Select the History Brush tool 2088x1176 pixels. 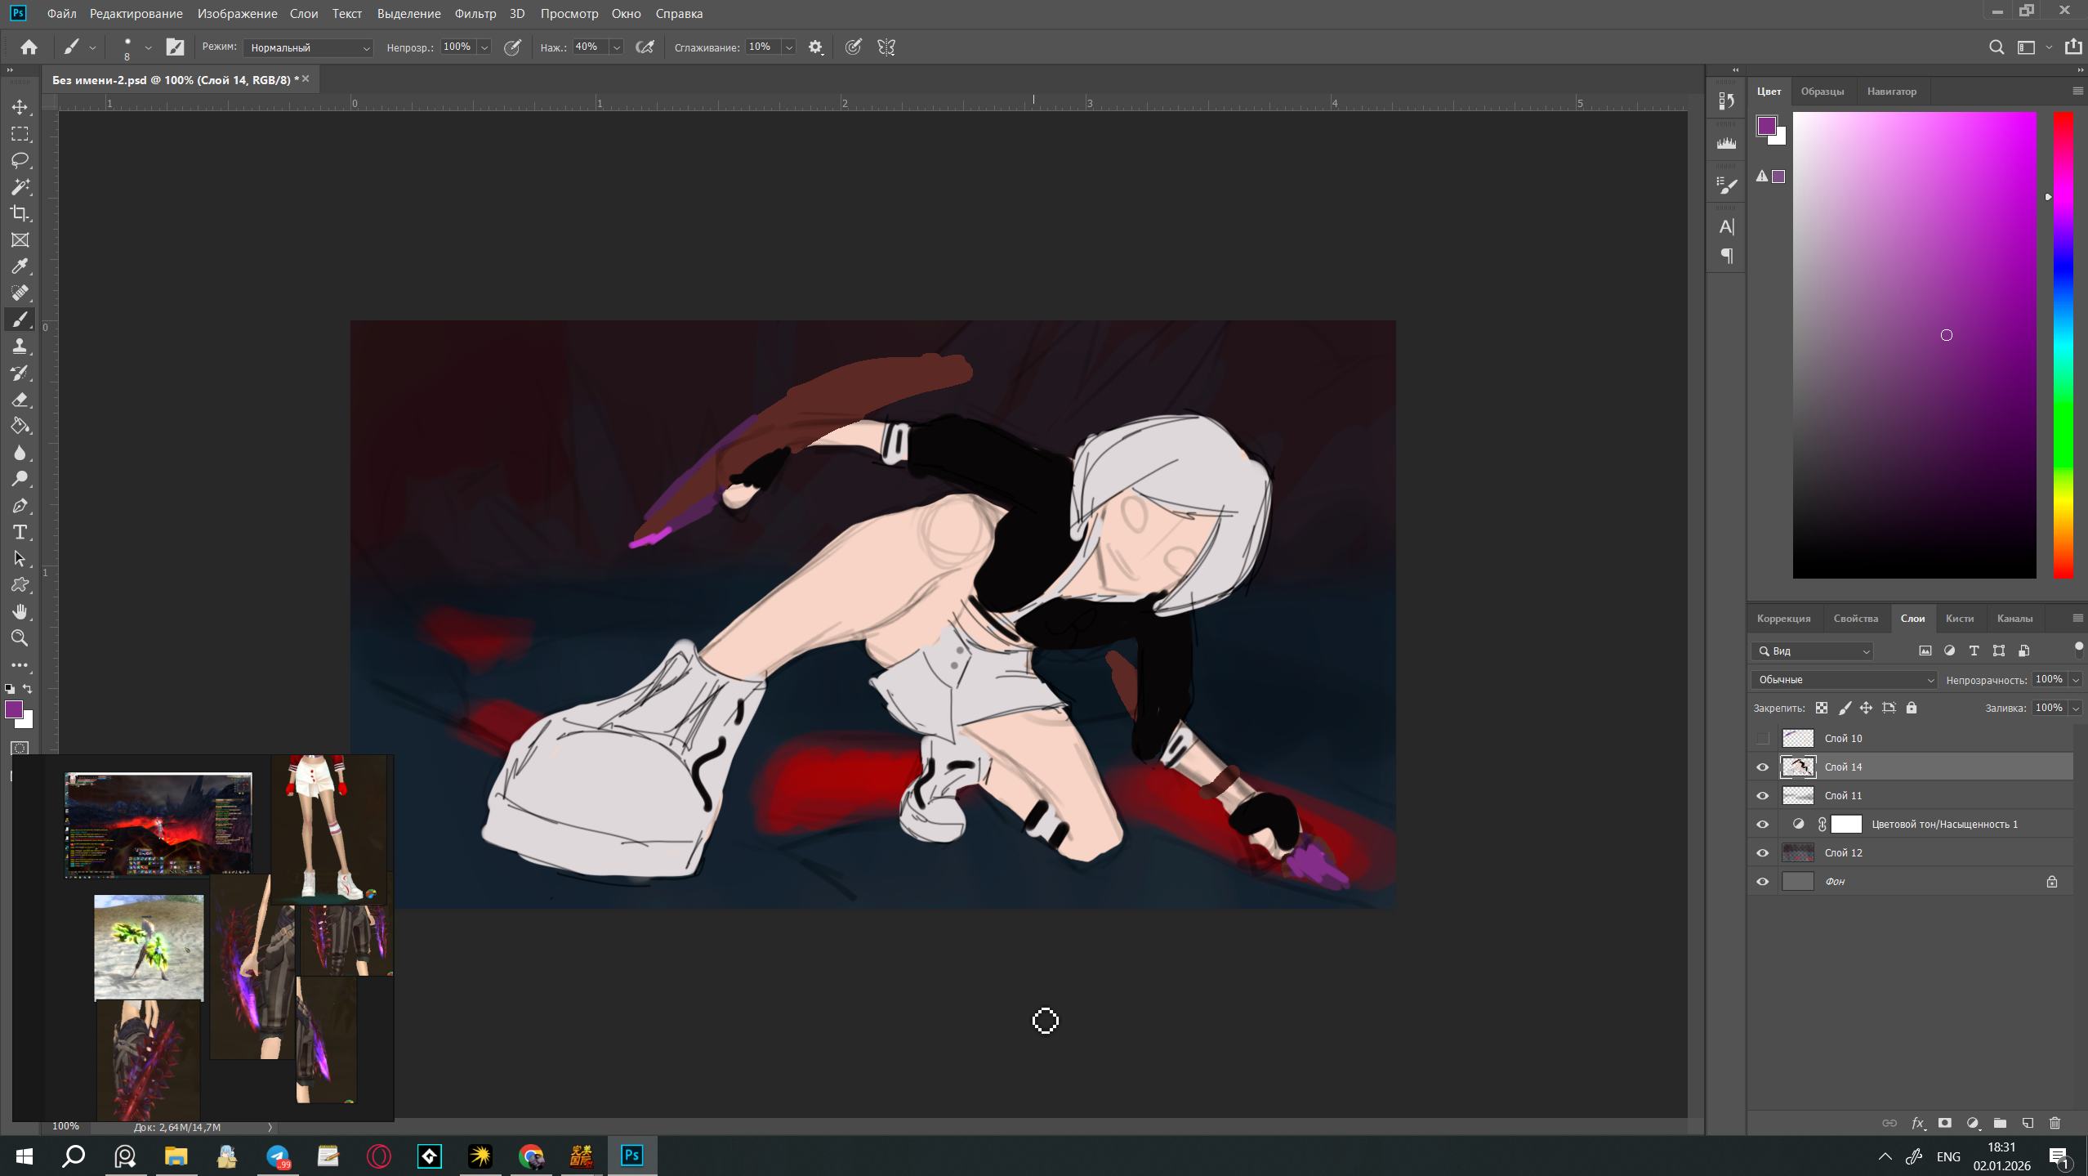20,373
